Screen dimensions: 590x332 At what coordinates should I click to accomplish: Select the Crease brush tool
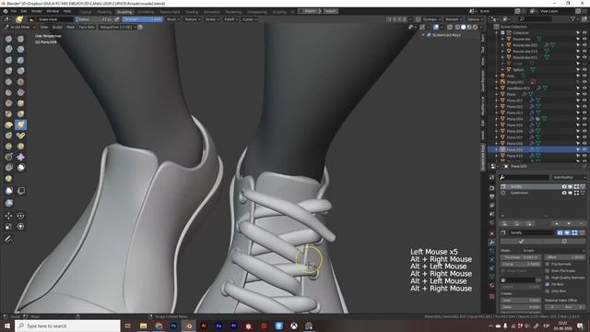(8, 82)
